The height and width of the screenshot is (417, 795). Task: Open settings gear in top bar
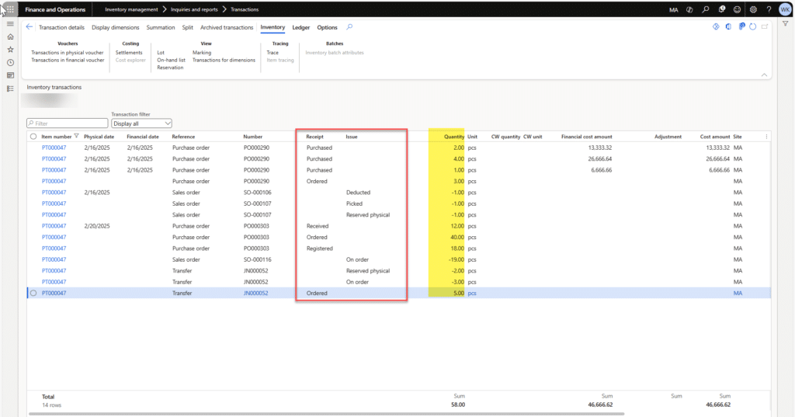coord(753,9)
